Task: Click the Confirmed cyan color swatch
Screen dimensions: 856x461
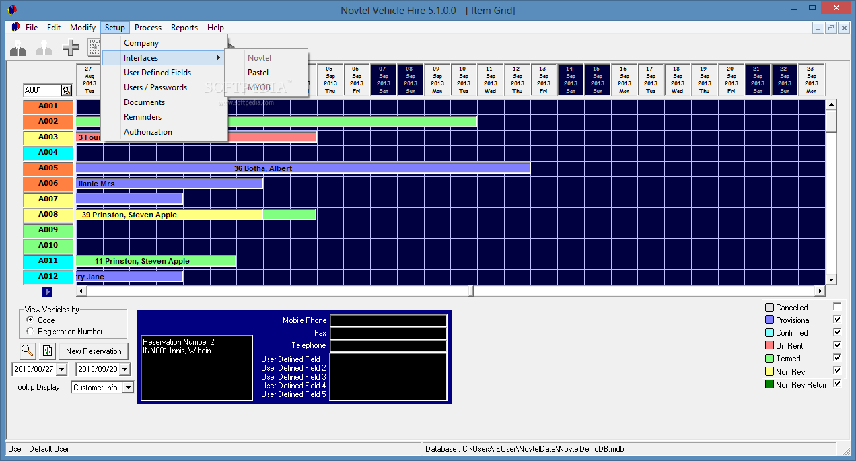Action: click(x=769, y=332)
